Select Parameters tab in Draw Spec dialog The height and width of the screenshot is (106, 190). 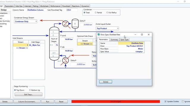point(103,39)
